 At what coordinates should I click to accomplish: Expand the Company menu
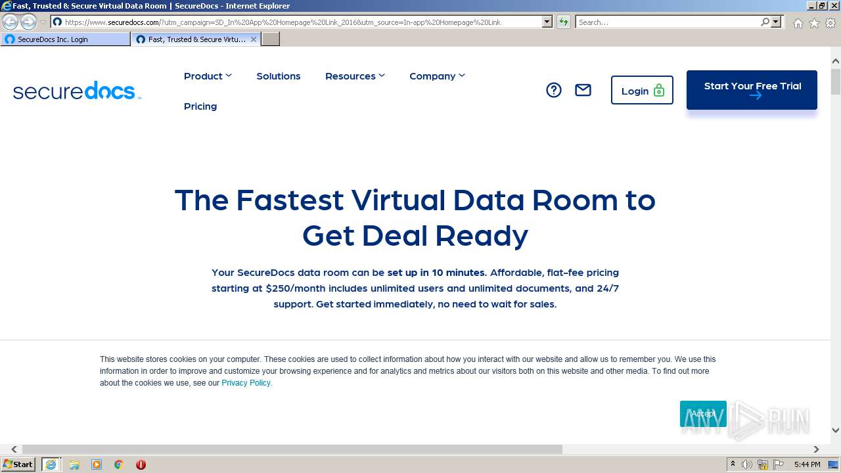point(437,76)
